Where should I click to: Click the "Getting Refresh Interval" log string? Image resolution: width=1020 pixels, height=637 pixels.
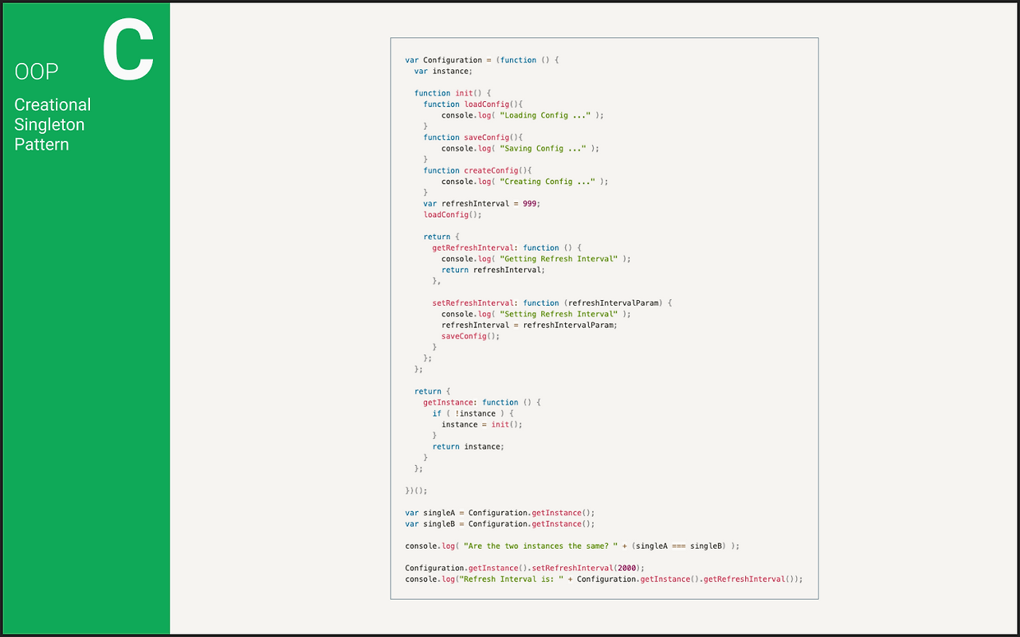click(x=559, y=259)
